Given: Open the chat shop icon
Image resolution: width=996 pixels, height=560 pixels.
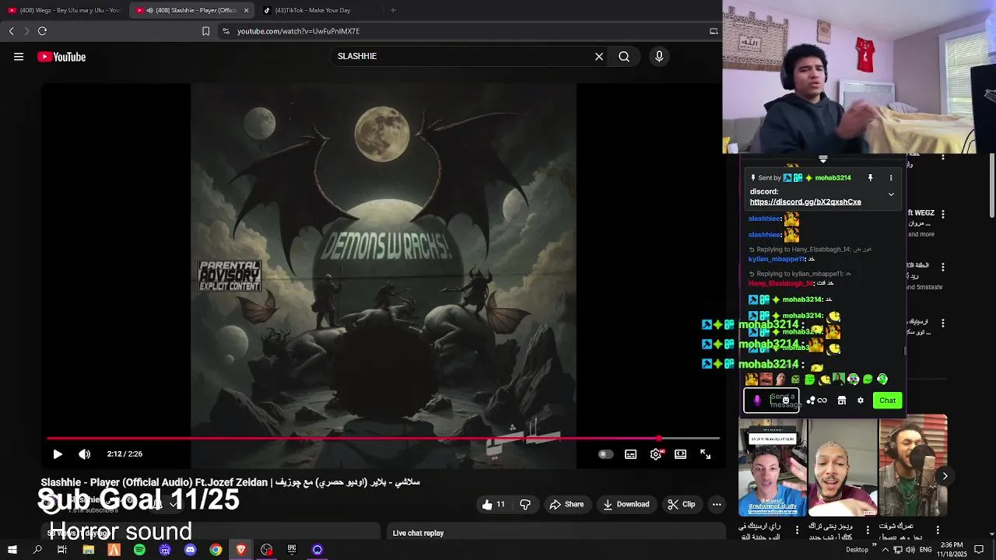Looking at the screenshot, I should (x=842, y=401).
